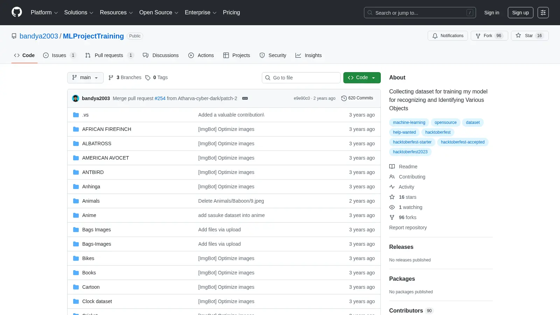Click the folder icon for Bikes
Viewport: 560px width, 315px height.
coord(76,258)
